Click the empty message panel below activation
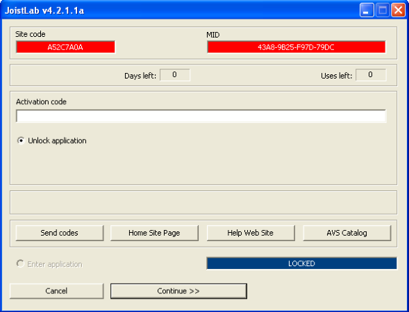 [x=203, y=202]
